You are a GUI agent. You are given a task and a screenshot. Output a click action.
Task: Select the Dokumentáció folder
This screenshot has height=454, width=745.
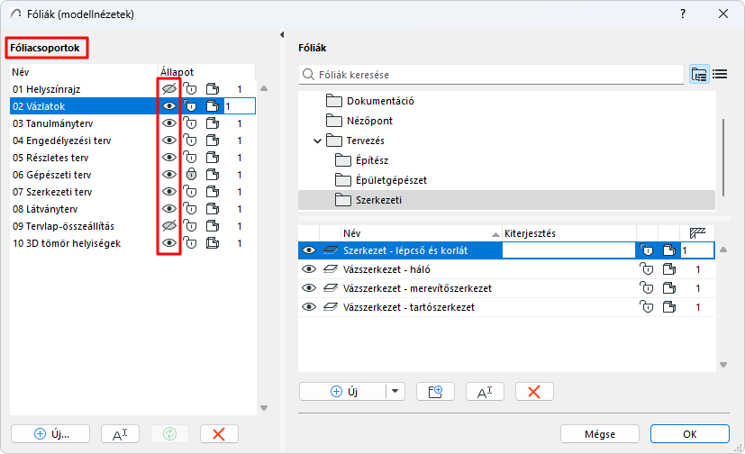[x=380, y=101]
